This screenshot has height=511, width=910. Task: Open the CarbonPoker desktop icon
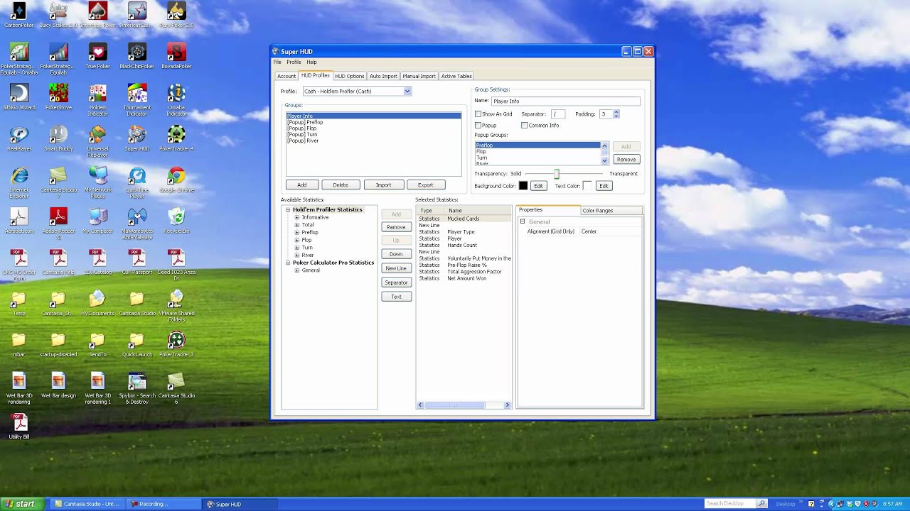(18, 16)
